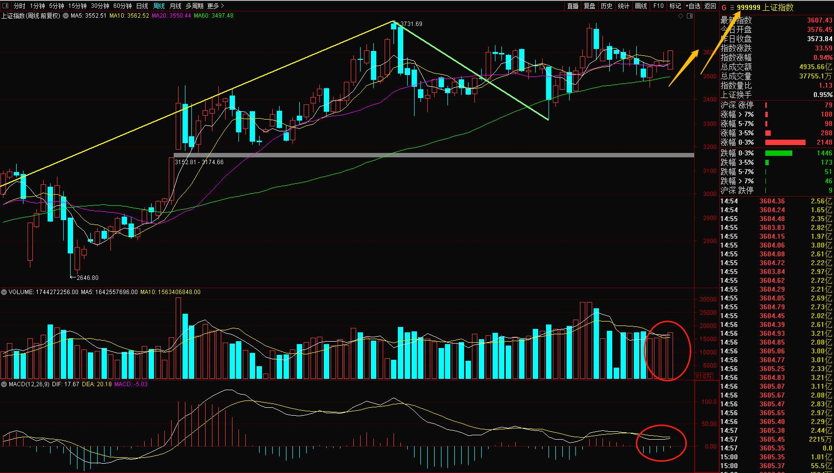834x473 pixels.
Task: Click the 最新指数 3607.43 value
Action: [x=820, y=20]
